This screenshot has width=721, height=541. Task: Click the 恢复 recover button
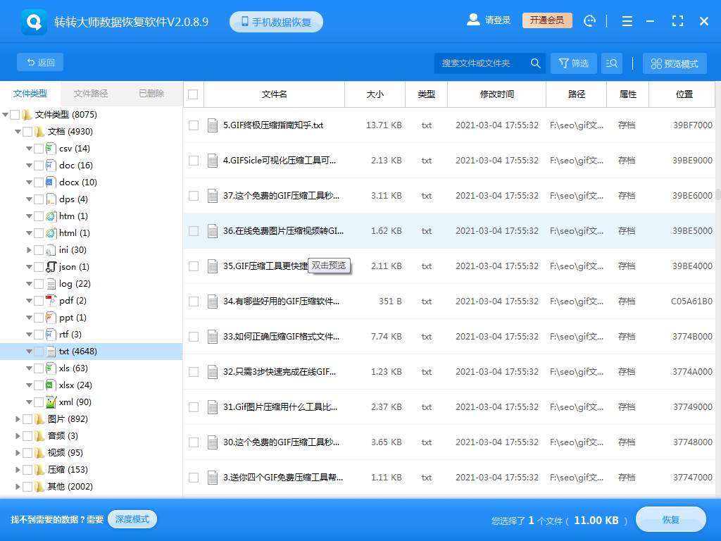tap(670, 519)
